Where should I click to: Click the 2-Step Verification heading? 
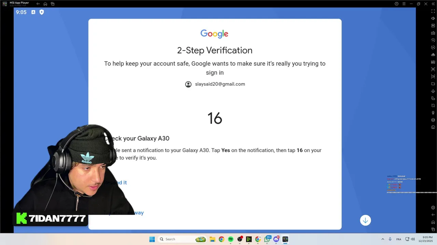click(215, 50)
